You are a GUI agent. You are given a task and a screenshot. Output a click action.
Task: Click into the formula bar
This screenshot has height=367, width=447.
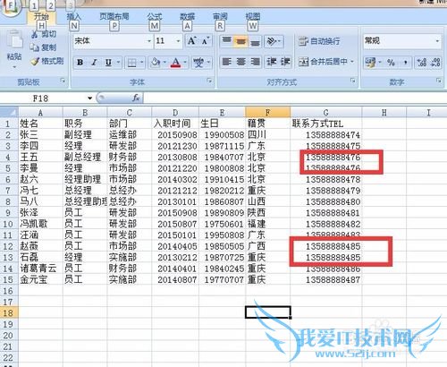[x=295, y=98]
